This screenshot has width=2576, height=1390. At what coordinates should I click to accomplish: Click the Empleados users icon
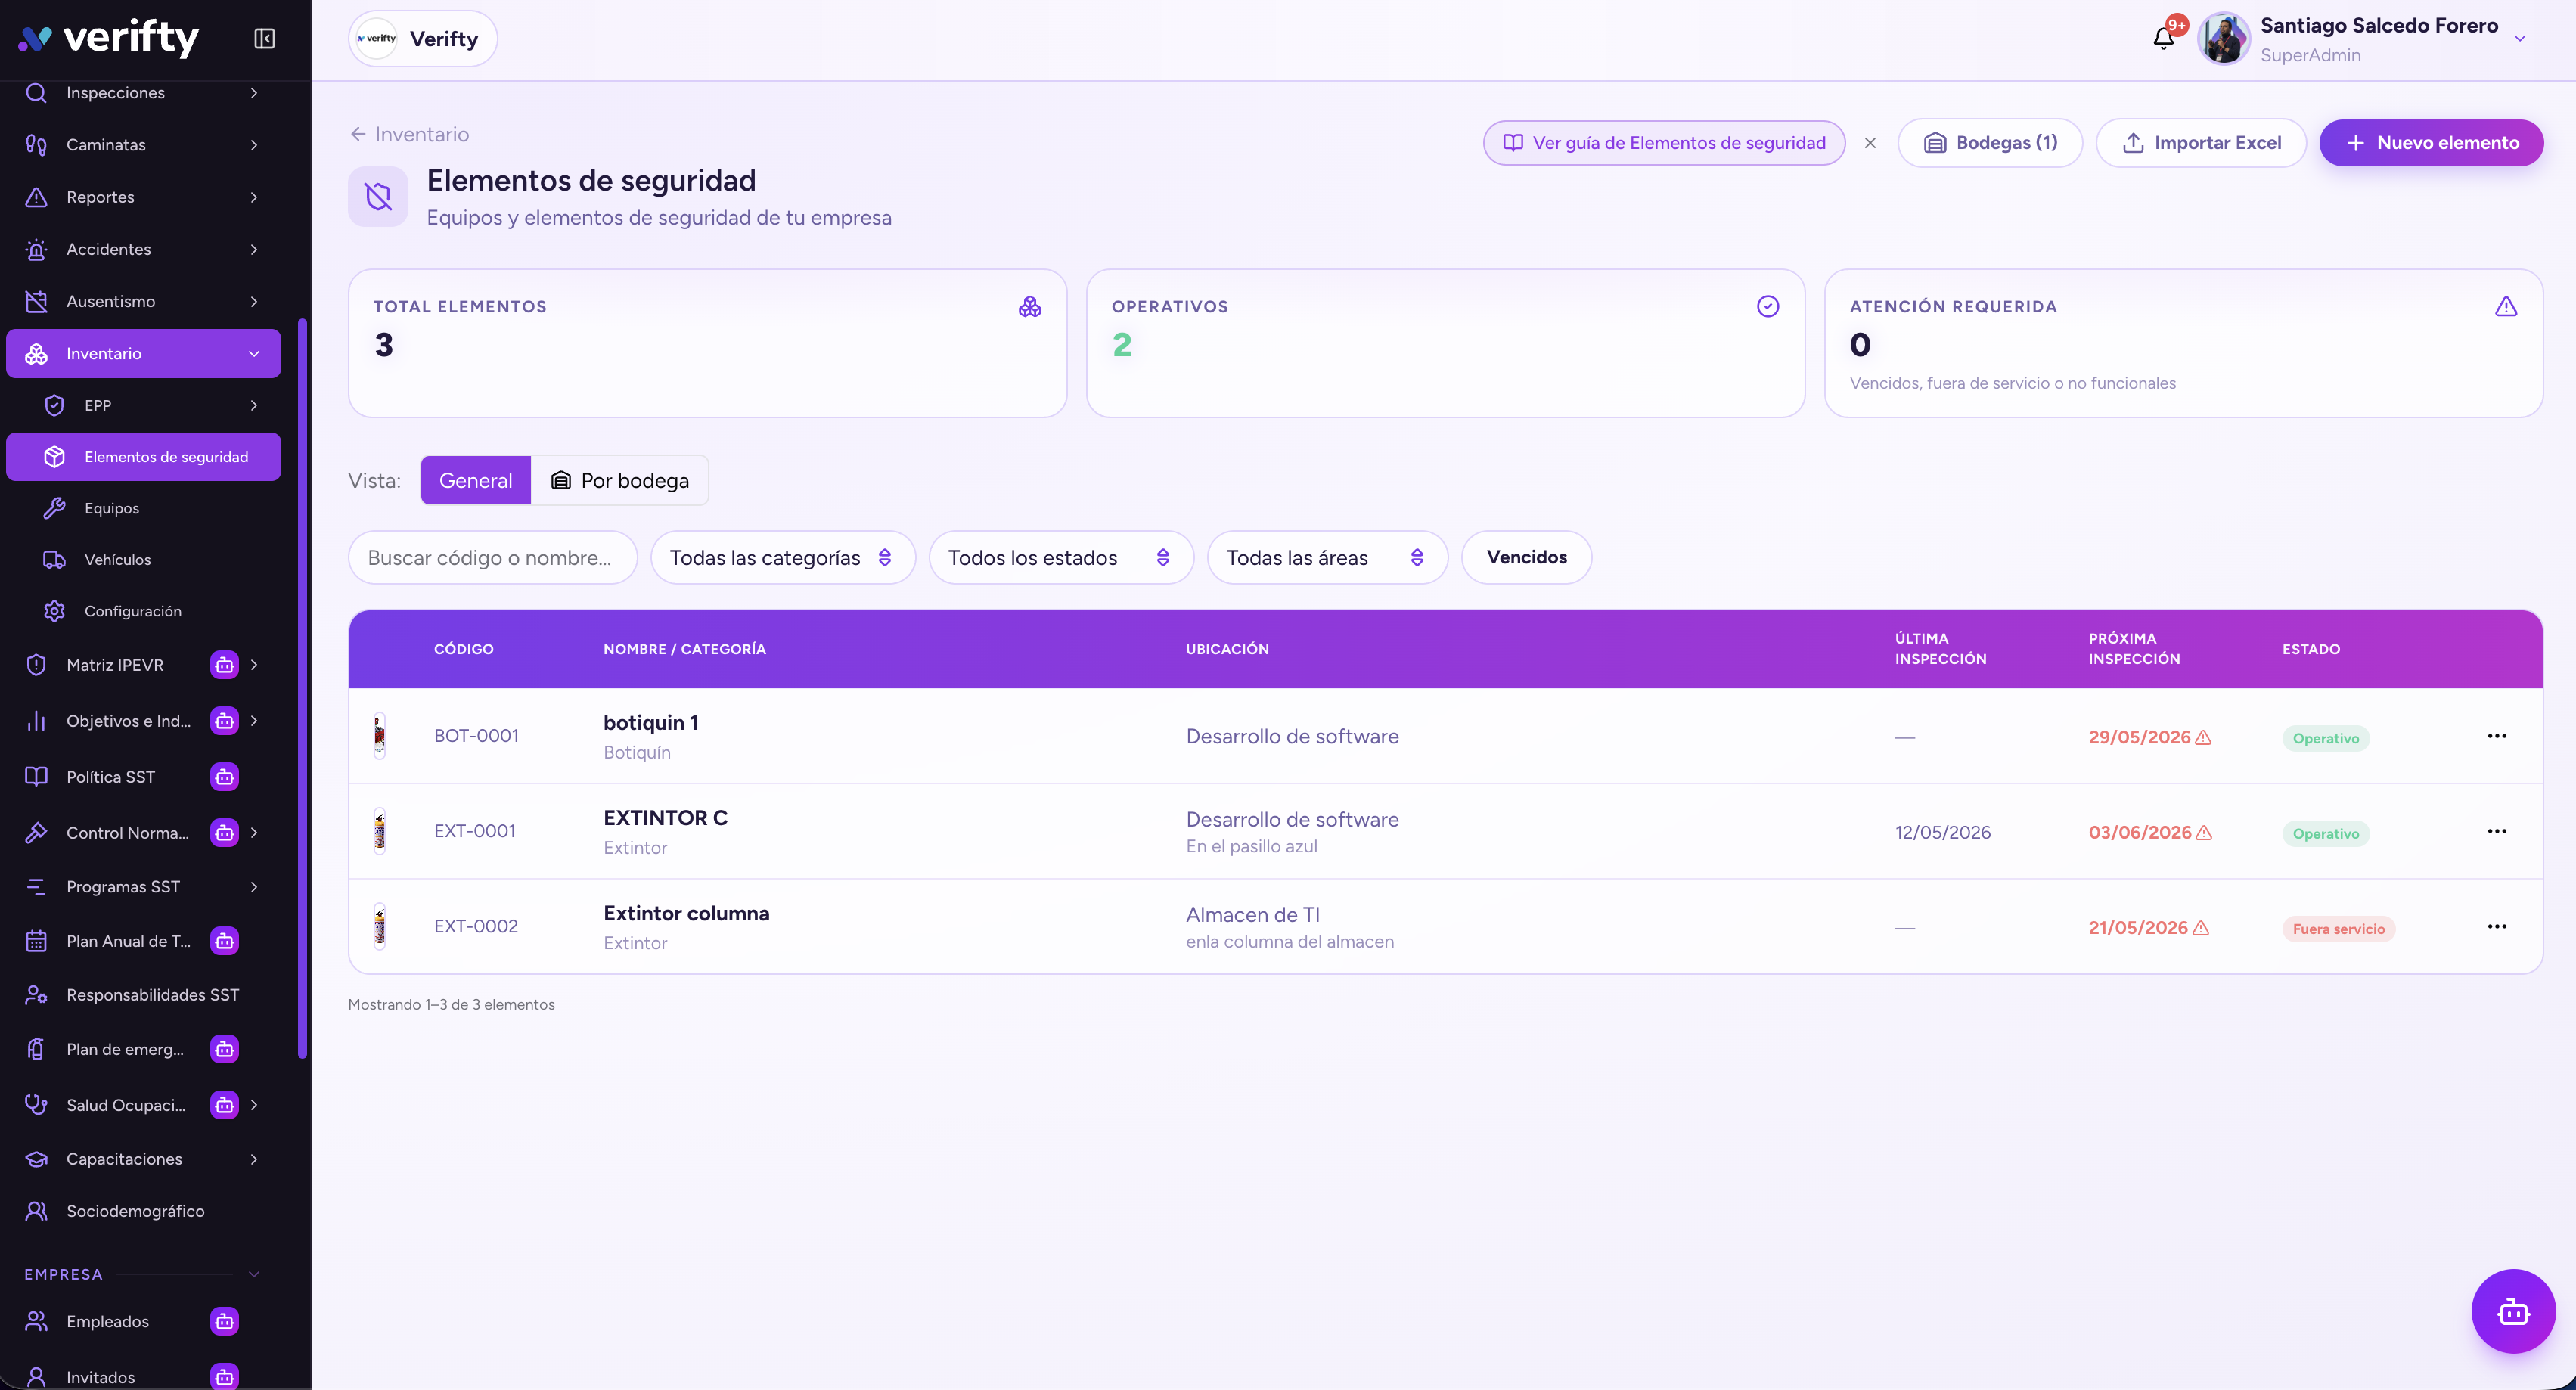37,1321
